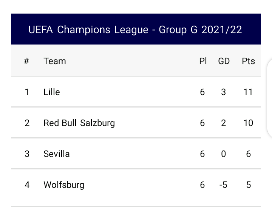Click the UEFA Champions League Group G title
This screenshot has height=209, width=272.
[x=135, y=30]
